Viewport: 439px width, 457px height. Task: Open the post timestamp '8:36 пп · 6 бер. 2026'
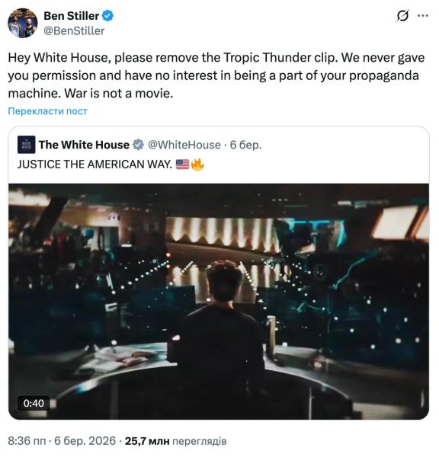click(x=62, y=441)
